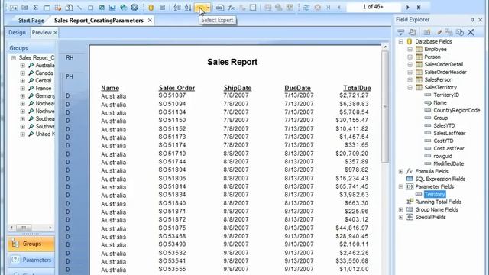Click the Insert Picture icon
This screenshot has height=275, width=489.
coord(102,7)
